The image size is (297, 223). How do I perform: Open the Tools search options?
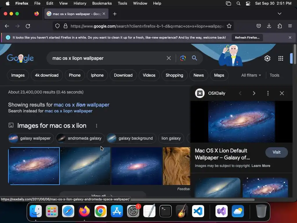tap(274, 75)
